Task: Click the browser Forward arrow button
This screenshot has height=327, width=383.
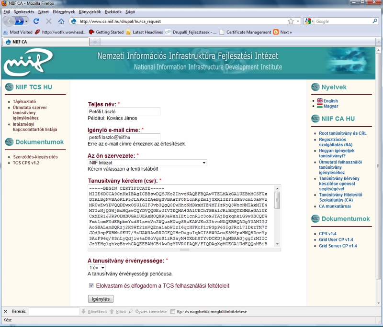Action: tap(19, 21)
